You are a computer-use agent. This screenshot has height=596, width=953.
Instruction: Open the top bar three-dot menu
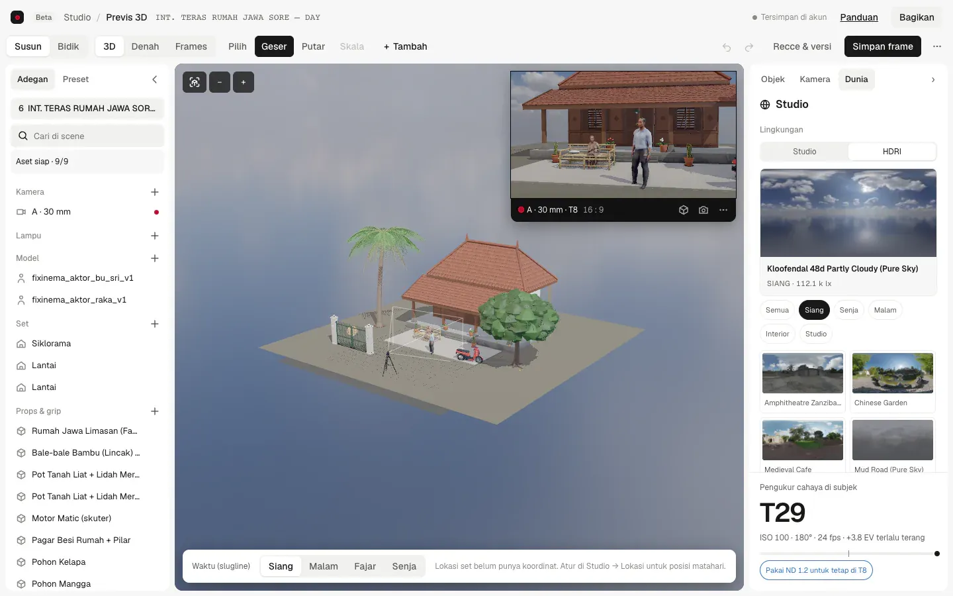pos(937,46)
